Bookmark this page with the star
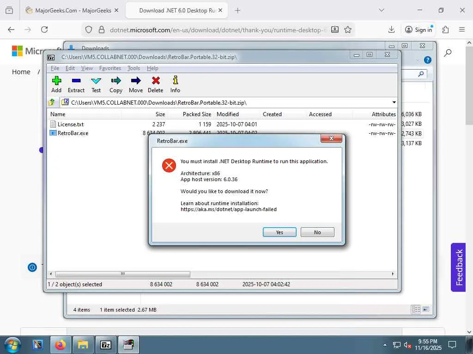The image size is (473, 354). pyautogui.click(x=348, y=29)
